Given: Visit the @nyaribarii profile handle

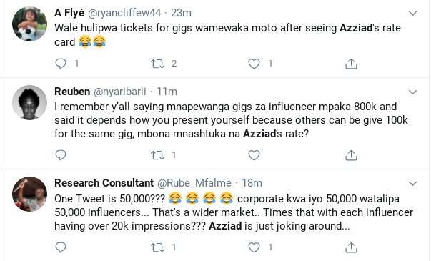Looking at the screenshot, I should [120, 92].
